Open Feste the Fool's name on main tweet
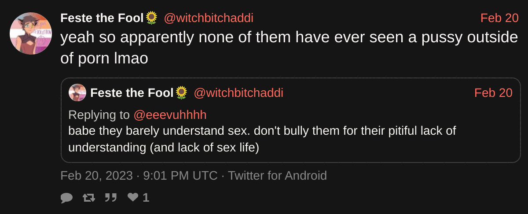The width and height of the screenshot is (528, 214). pyautogui.click(x=102, y=18)
